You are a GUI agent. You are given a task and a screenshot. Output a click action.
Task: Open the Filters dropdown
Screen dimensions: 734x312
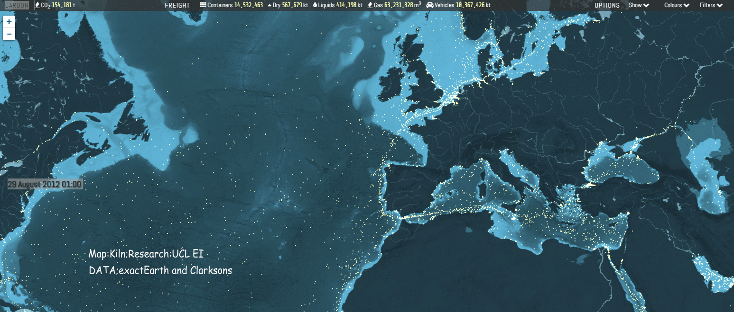click(x=711, y=5)
